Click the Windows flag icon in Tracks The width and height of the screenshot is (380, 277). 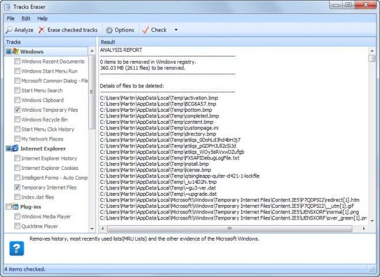(16, 51)
